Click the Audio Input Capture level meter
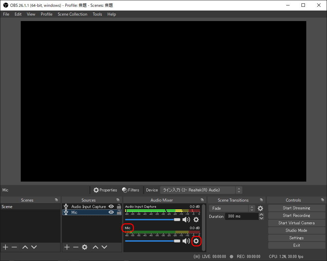Screen dimensions: 327x261 [162, 210]
